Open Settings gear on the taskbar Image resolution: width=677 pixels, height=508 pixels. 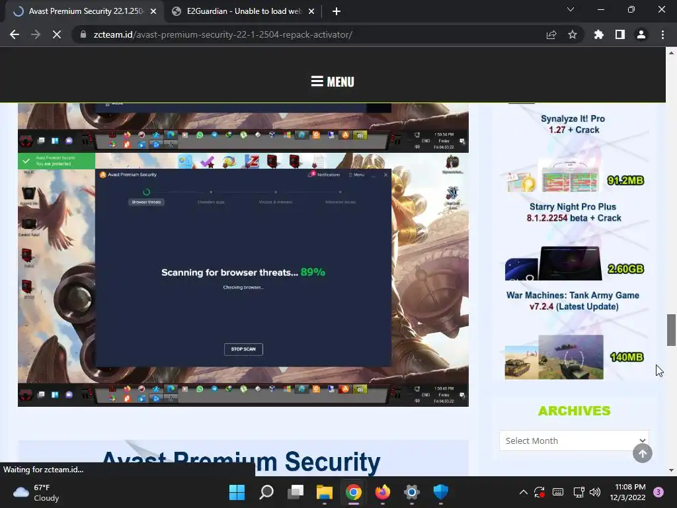coord(412,492)
